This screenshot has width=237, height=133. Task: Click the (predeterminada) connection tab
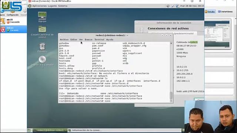184,34
